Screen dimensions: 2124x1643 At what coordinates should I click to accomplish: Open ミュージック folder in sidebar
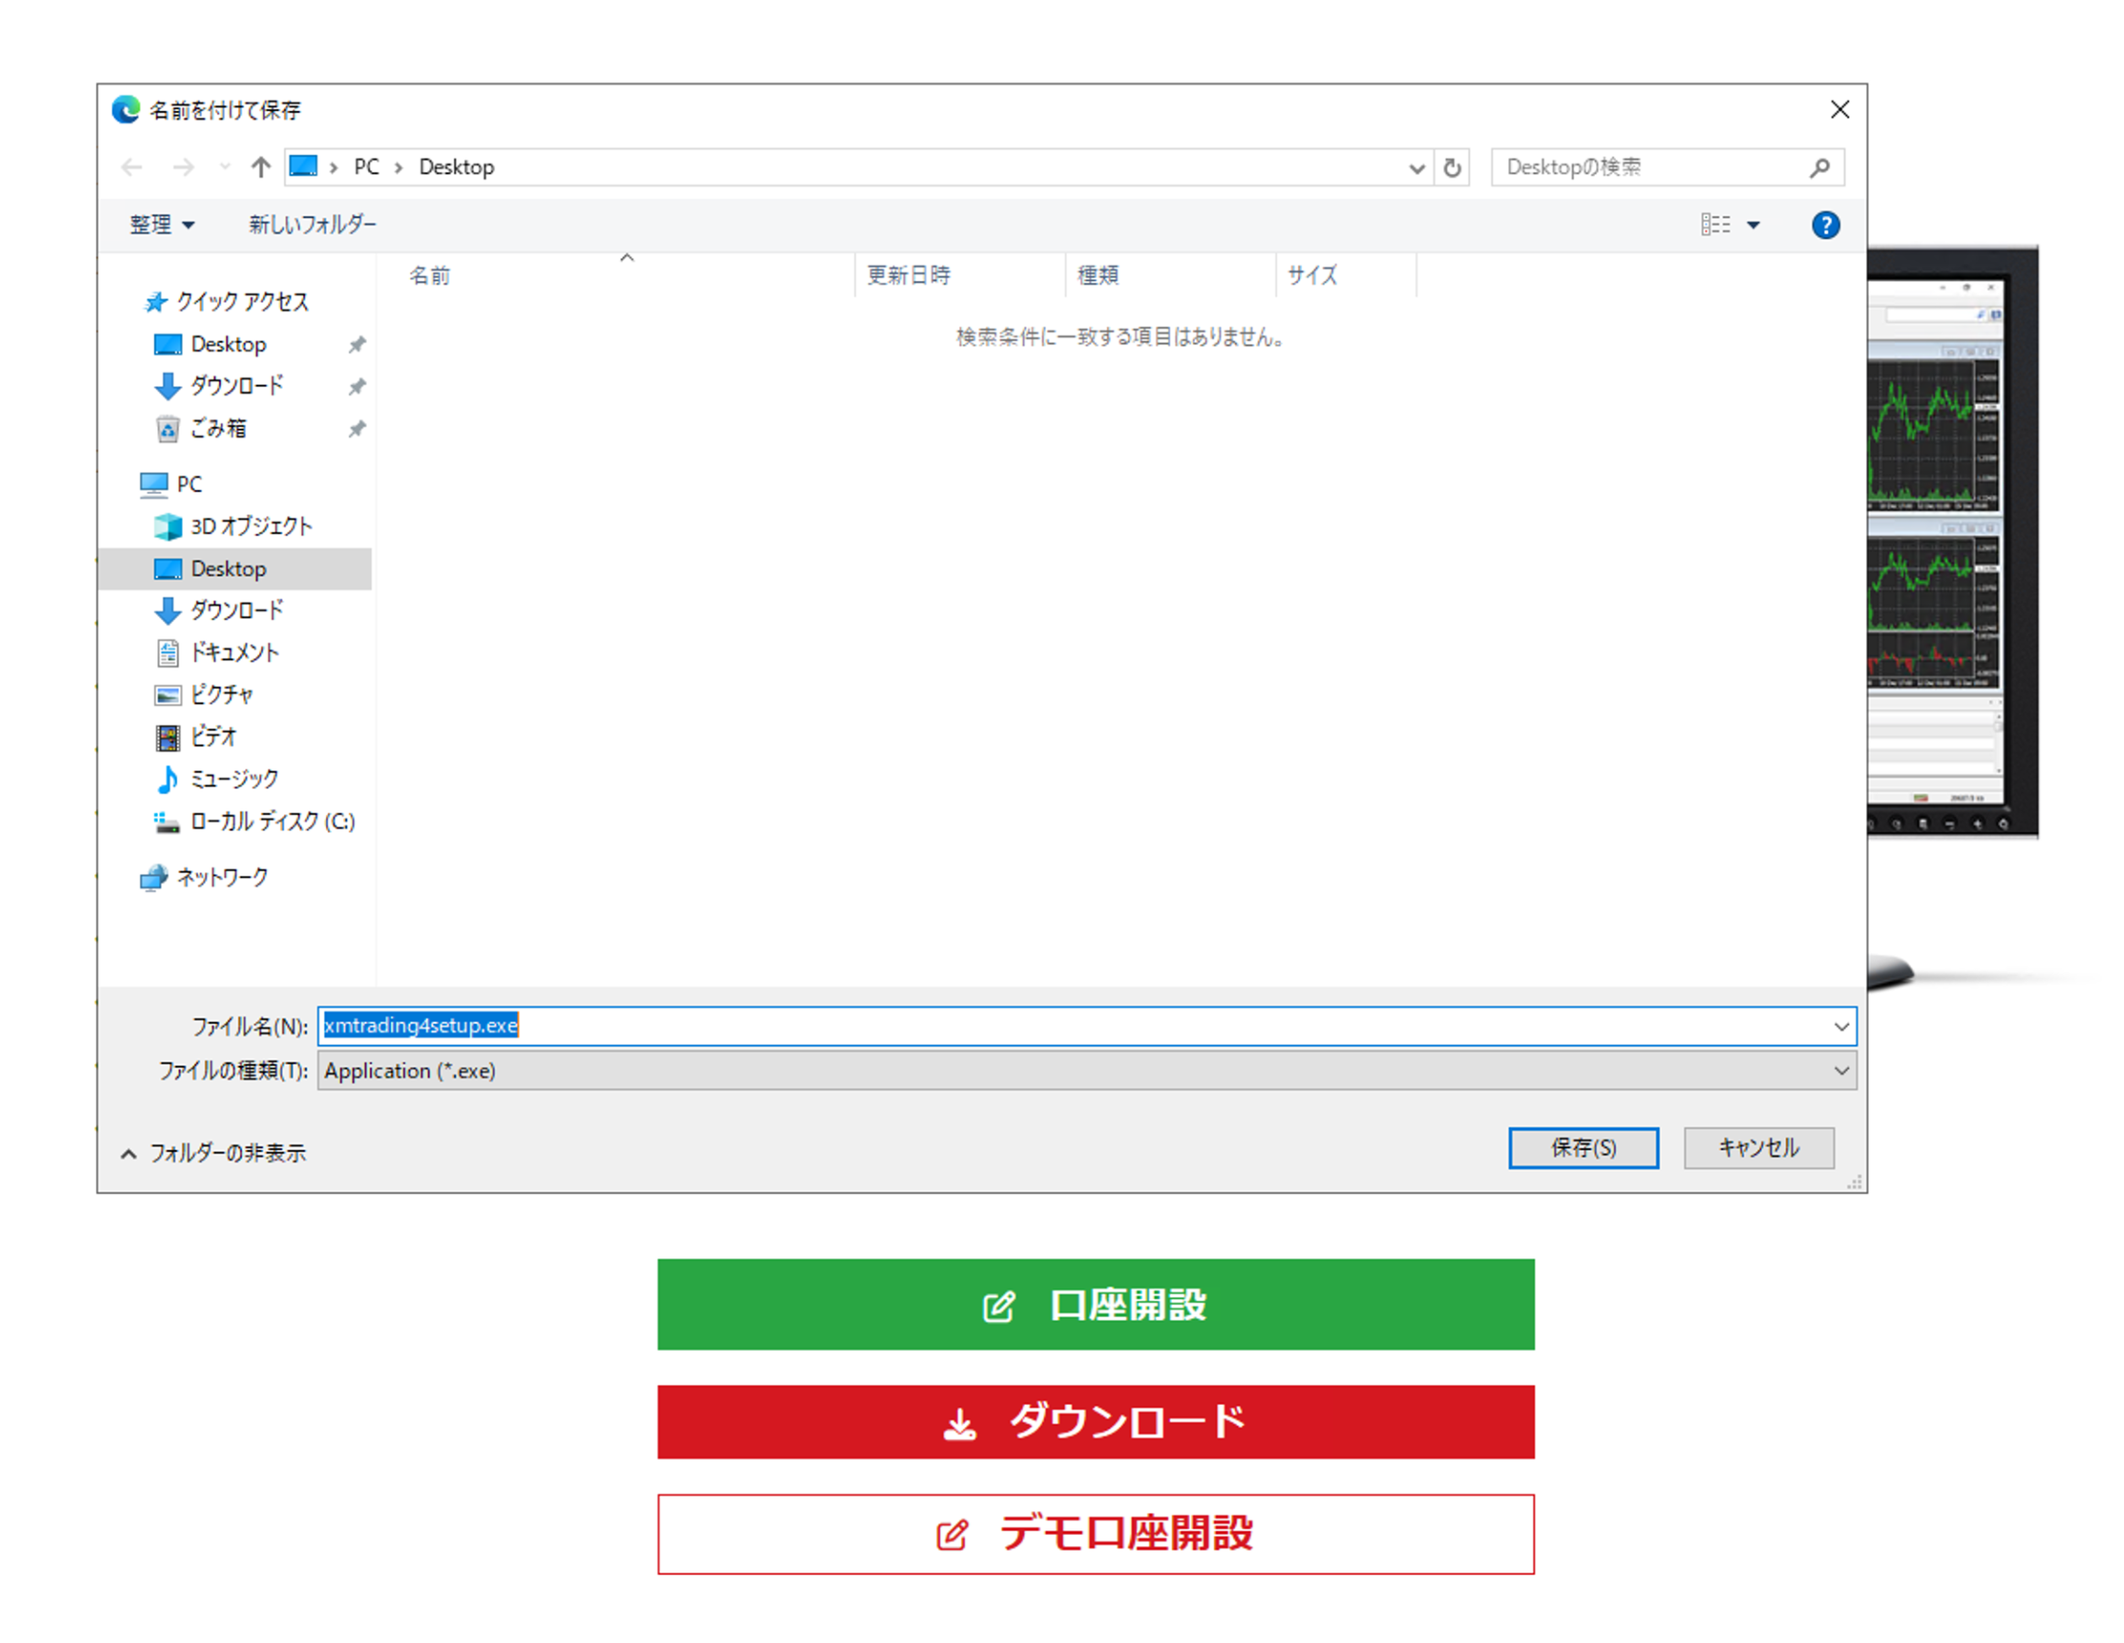point(233,779)
